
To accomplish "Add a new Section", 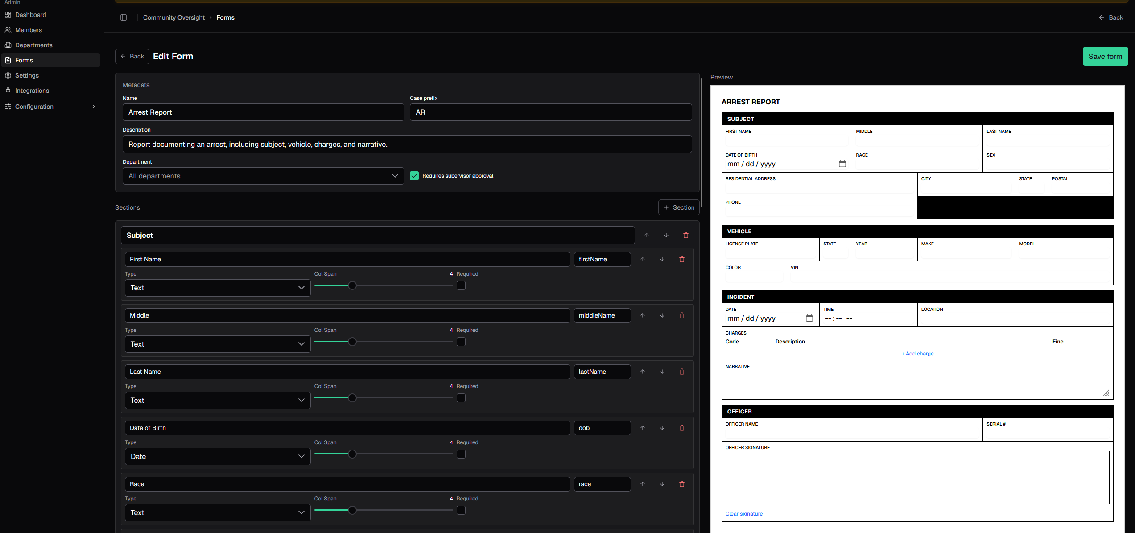I will [x=679, y=207].
